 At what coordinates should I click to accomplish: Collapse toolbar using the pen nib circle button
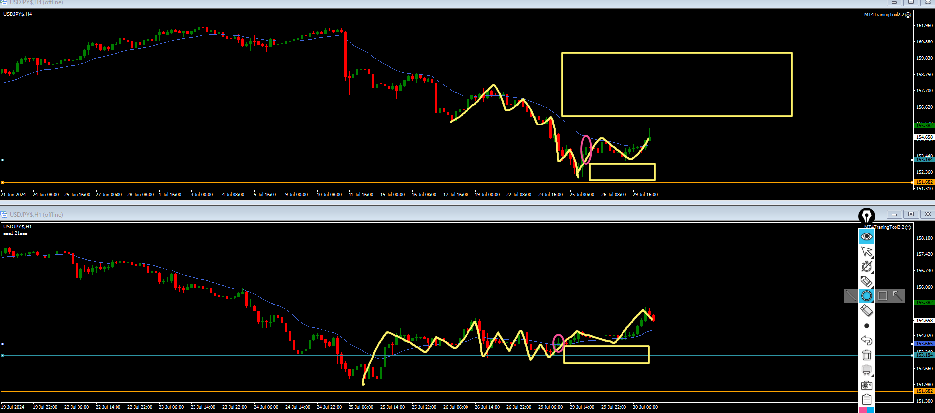pos(866,216)
